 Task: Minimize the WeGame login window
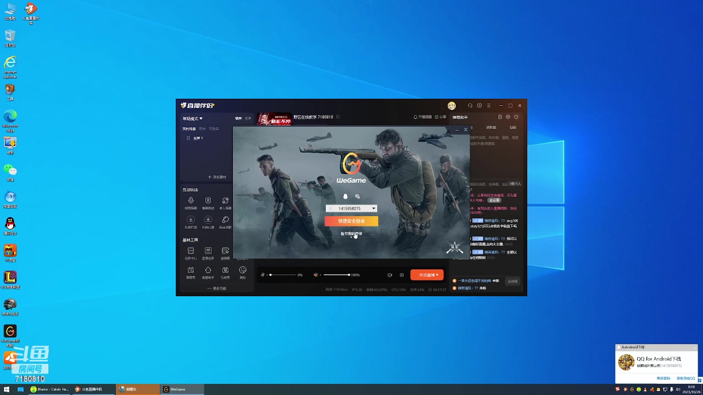click(457, 130)
